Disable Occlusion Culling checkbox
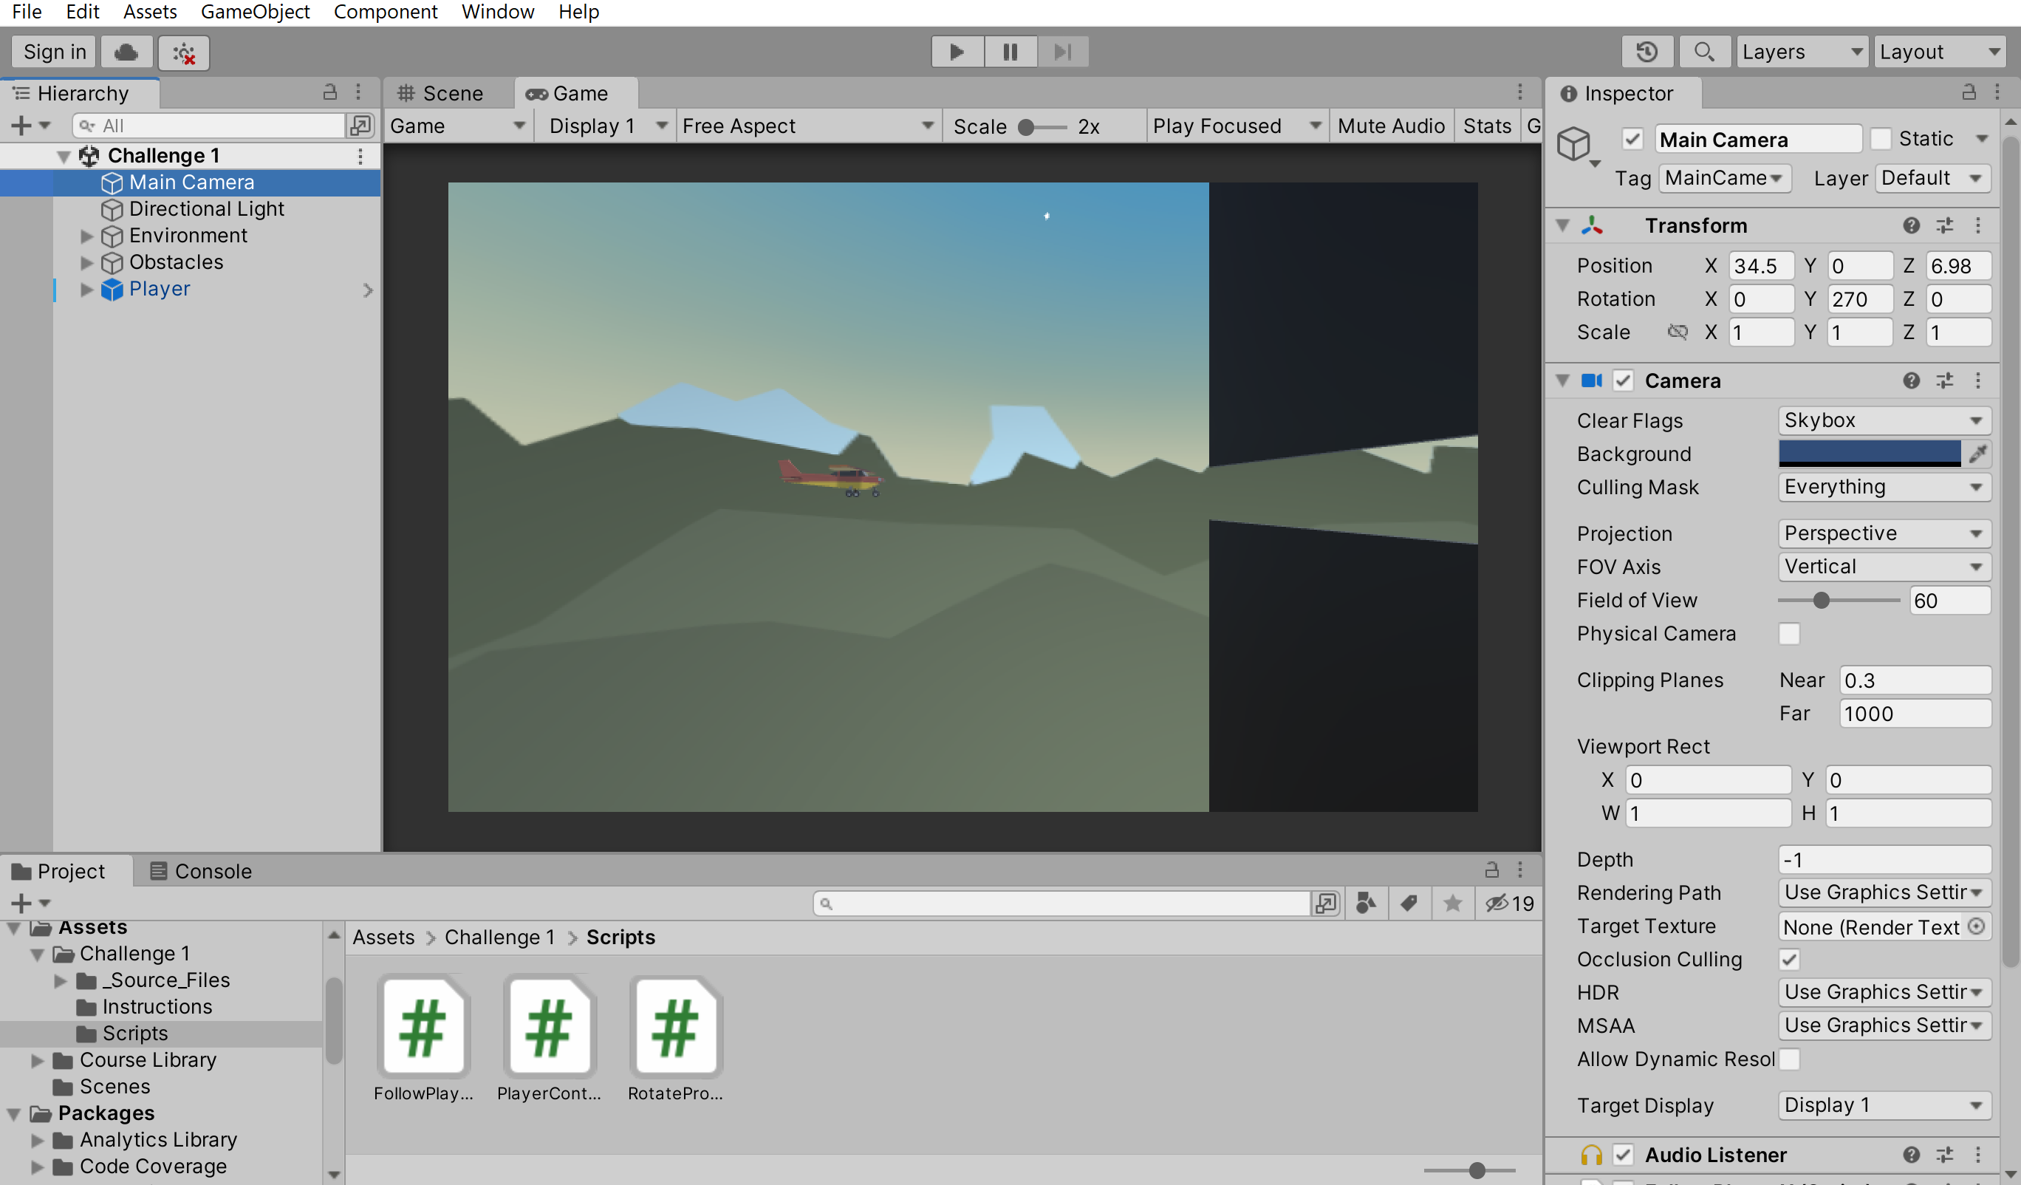2021x1185 pixels. 1788,960
